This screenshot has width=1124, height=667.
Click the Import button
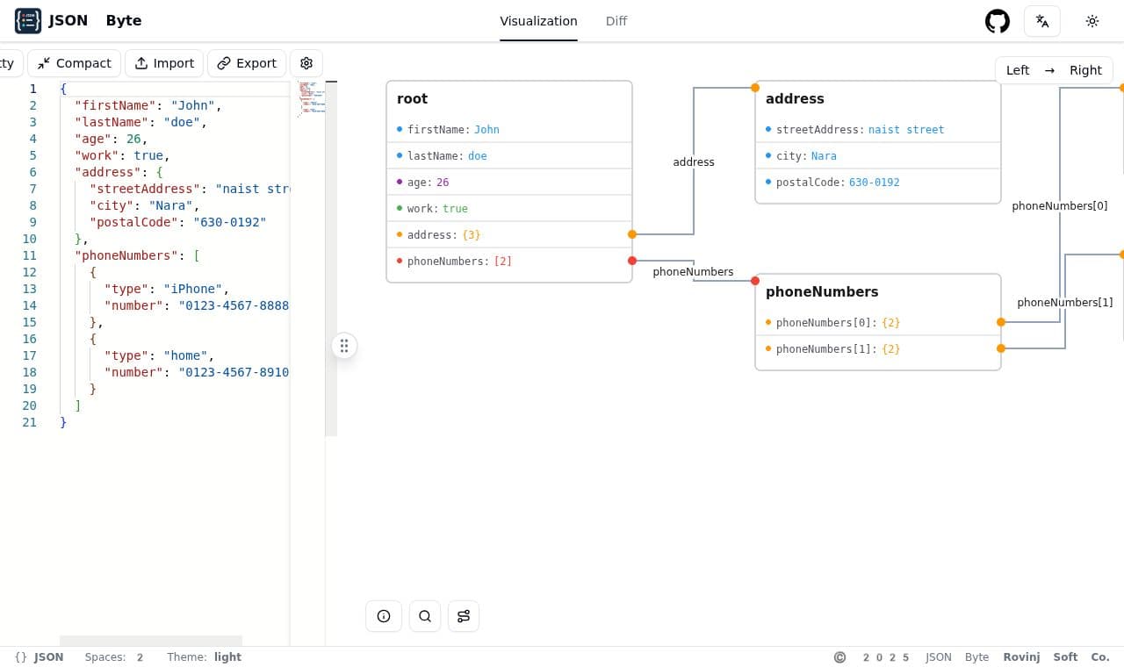click(164, 63)
